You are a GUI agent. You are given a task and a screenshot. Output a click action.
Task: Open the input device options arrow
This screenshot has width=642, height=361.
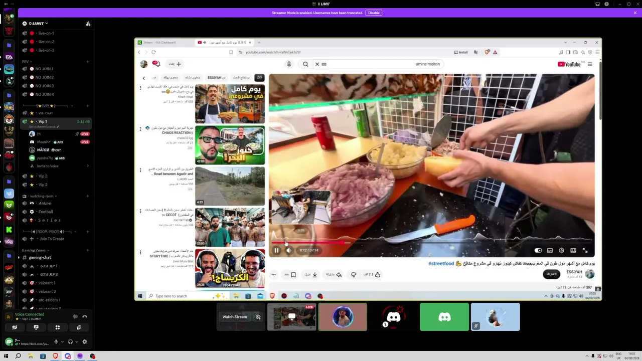pyautogui.click(x=62, y=342)
